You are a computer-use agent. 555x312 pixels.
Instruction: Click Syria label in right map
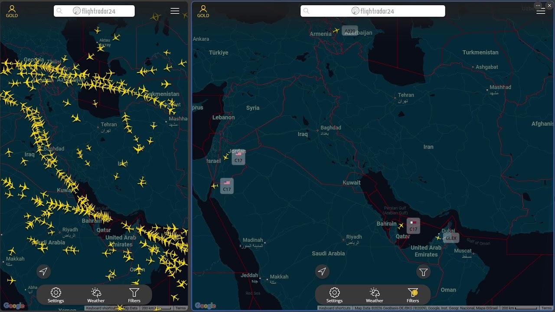[x=253, y=107]
